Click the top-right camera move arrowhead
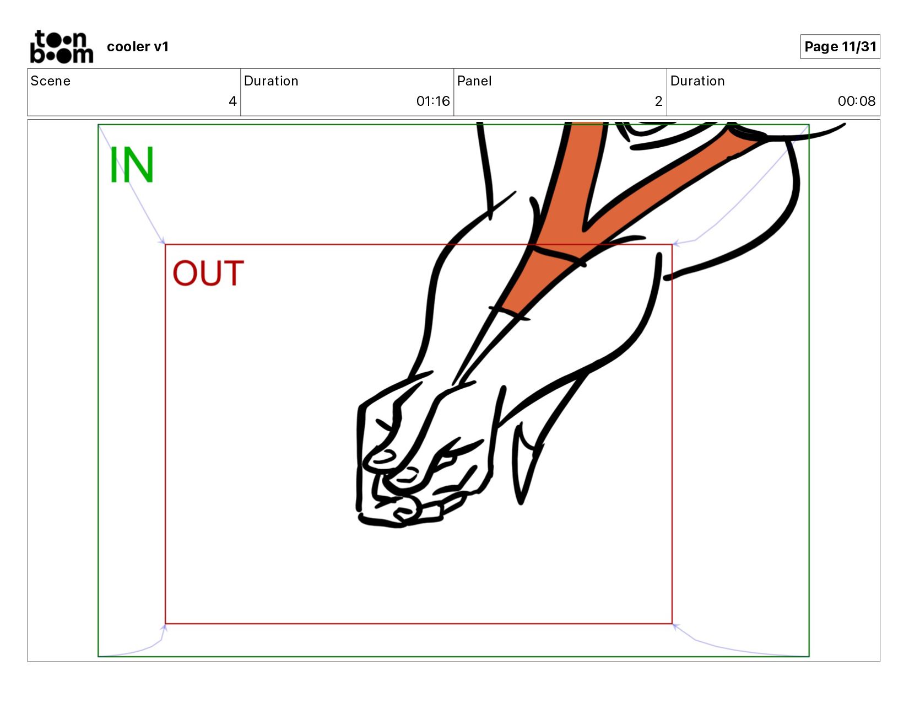This screenshot has width=909, height=703. pyautogui.click(x=677, y=243)
